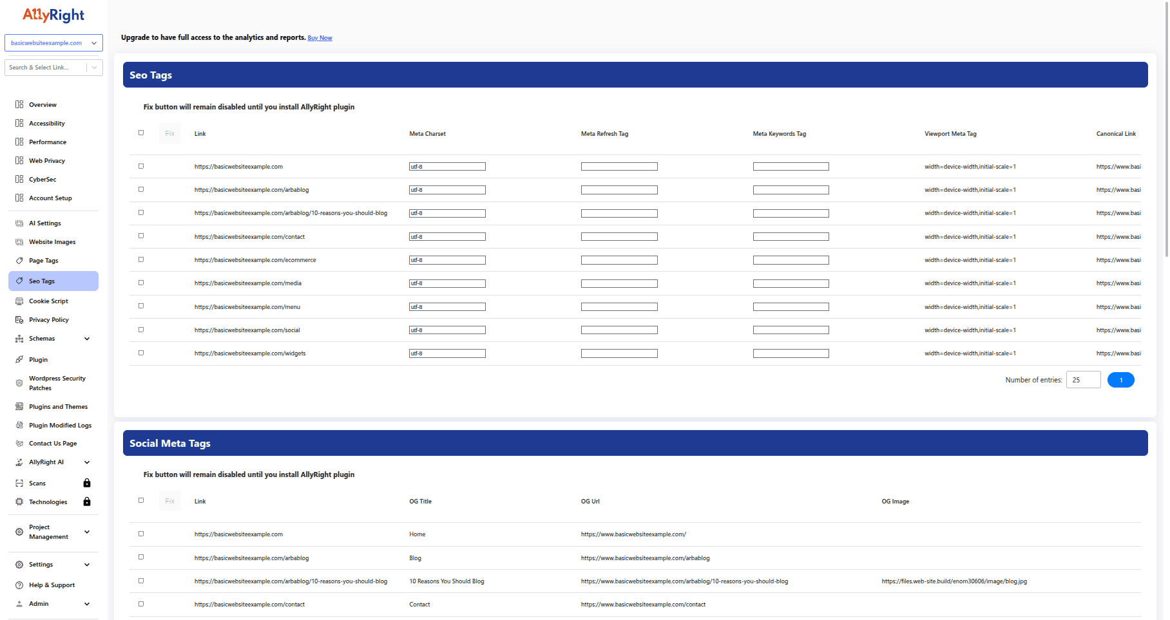Check the arbablog row in Social Meta Tags
The width and height of the screenshot is (1170, 620).
(141, 558)
